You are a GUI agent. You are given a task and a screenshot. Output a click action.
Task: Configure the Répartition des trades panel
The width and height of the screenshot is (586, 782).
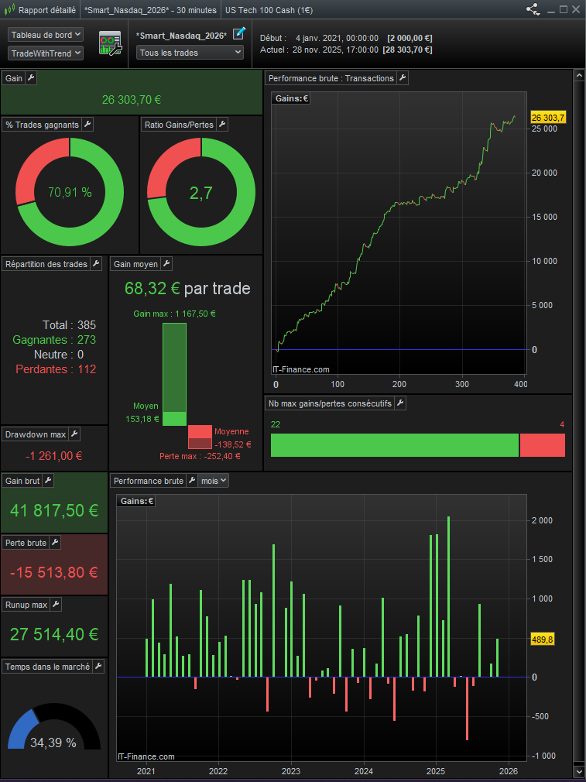pos(96,264)
